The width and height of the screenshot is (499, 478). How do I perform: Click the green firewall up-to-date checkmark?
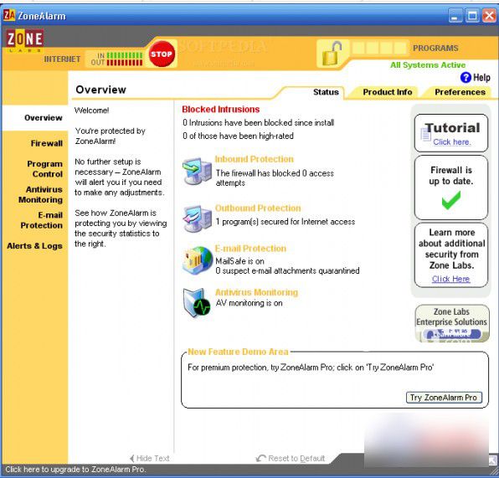tap(451, 200)
